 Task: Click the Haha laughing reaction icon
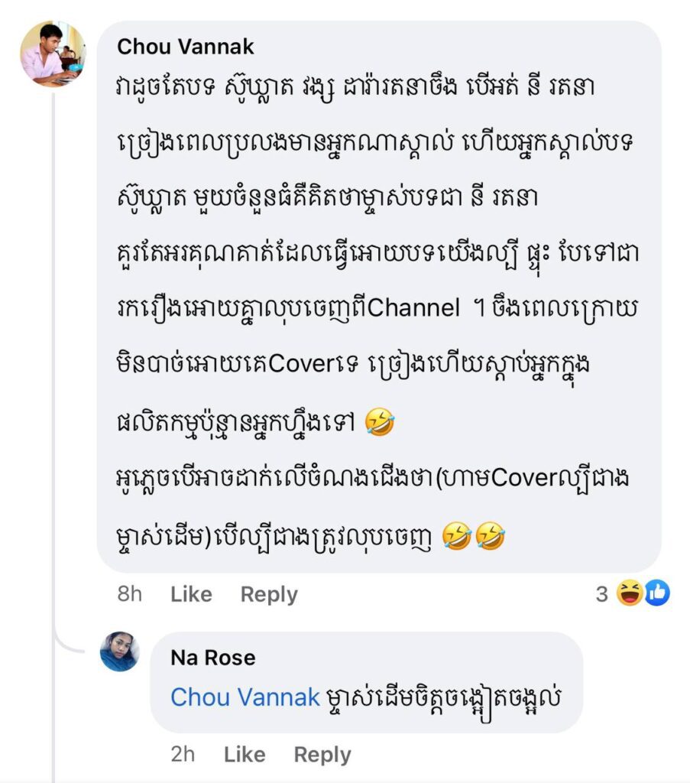tap(630, 593)
